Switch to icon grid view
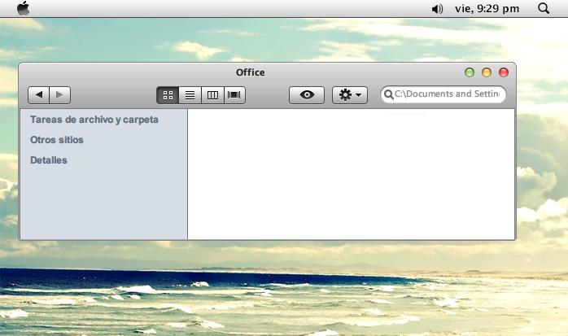Image resolution: width=568 pixels, height=336 pixels. pyautogui.click(x=168, y=95)
